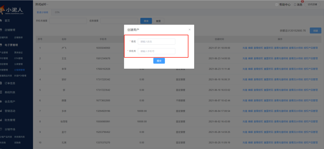324x149 pixels.
Task: Expand the 电子票管理 sidebar section
Action: tap(11, 45)
